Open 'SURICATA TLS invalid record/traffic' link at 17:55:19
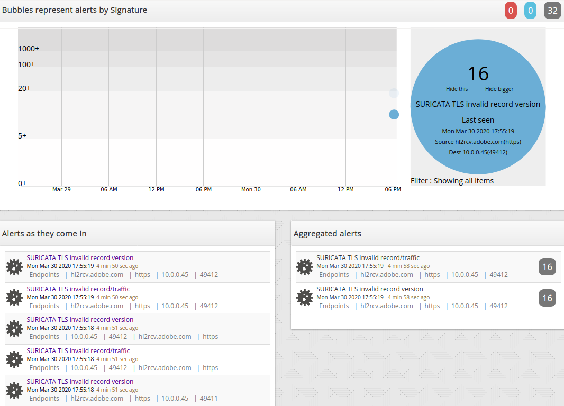564x406 pixels. (x=78, y=289)
